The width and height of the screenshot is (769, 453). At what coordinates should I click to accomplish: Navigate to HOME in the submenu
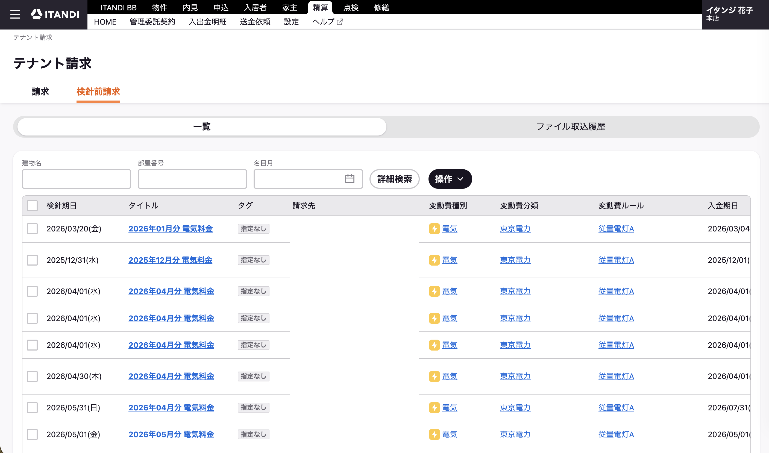(105, 22)
